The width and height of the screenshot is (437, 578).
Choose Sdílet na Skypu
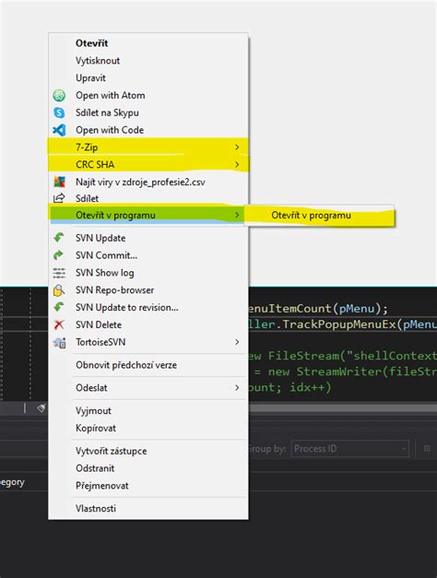(148, 112)
